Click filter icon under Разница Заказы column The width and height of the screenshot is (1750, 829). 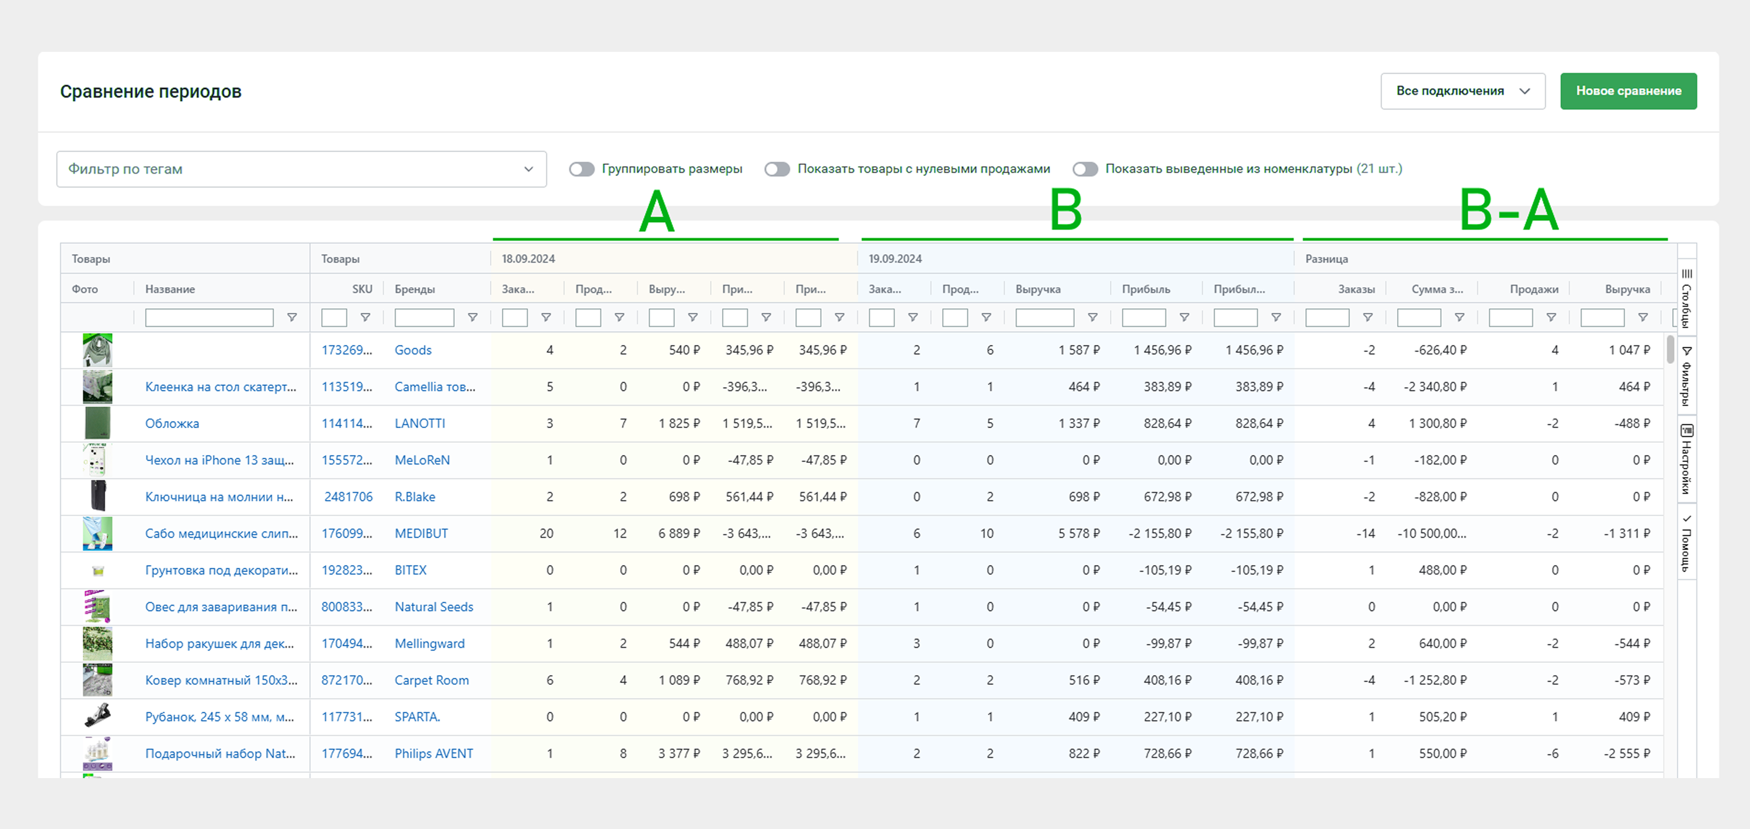pyautogui.click(x=1368, y=317)
